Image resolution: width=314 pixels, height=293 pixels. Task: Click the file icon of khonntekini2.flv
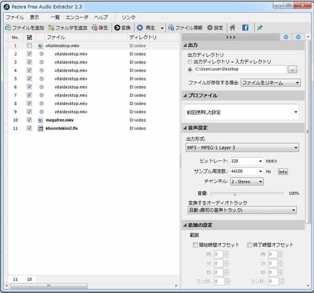pyautogui.click(x=40, y=128)
